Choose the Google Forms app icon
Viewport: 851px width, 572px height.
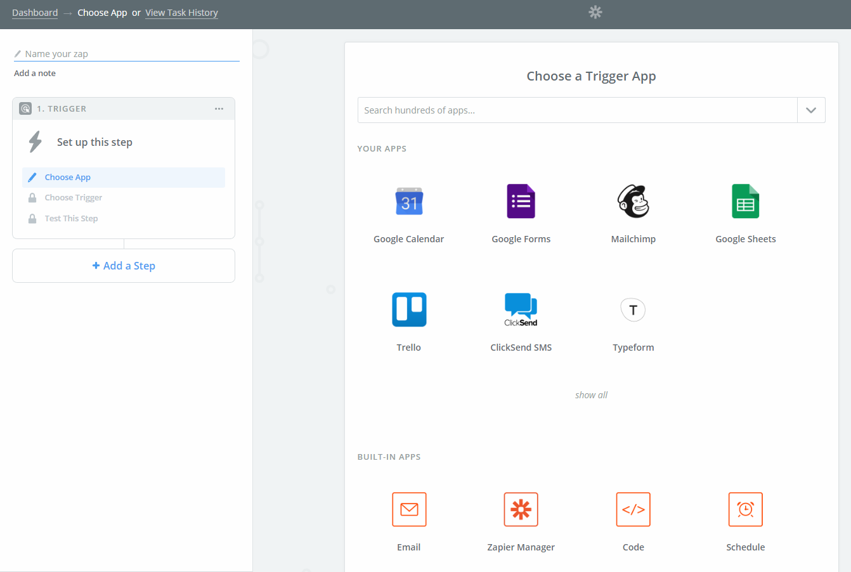point(521,202)
